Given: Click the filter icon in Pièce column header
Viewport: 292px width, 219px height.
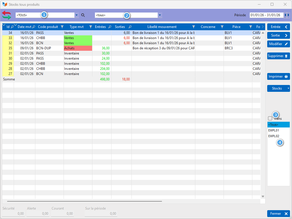Looking at the screenshot, I should 250,27.
